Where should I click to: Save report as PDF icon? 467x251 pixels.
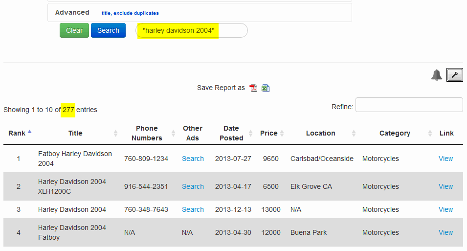[x=253, y=88]
